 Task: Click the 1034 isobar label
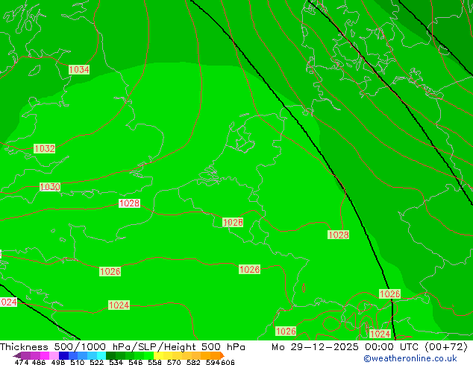coord(79,69)
